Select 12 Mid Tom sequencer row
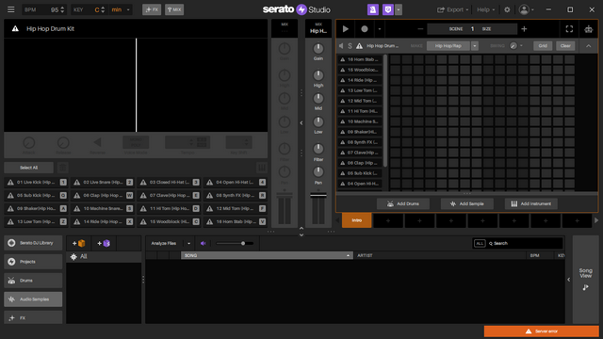The width and height of the screenshot is (603, 339). click(x=360, y=101)
